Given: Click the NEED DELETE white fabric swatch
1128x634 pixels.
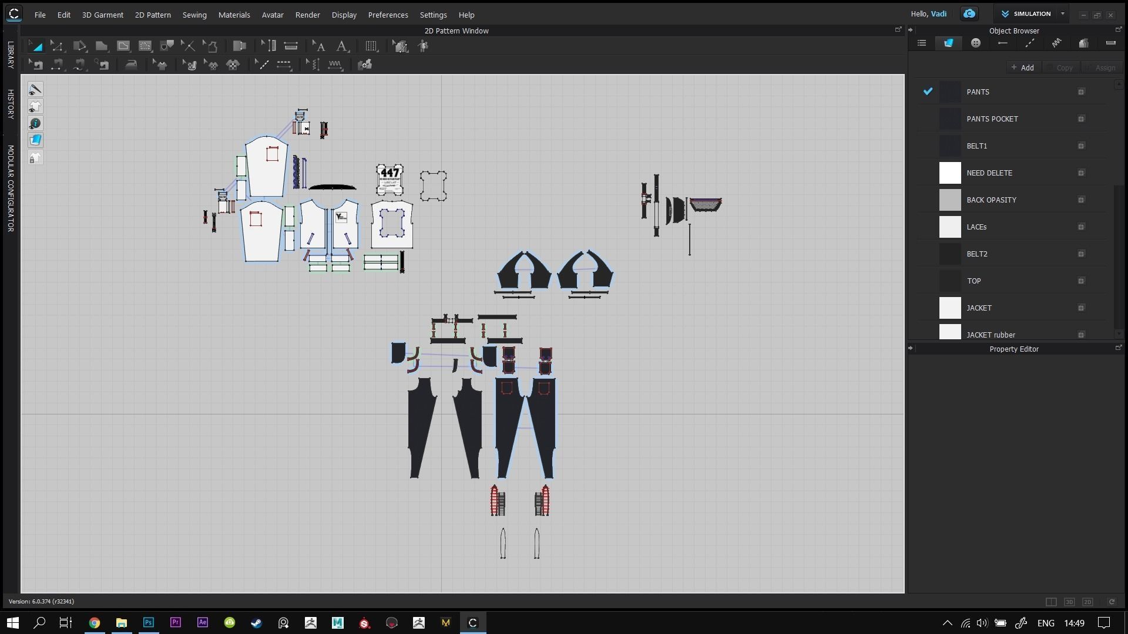Looking at the screenshot, I should [950, 173].
